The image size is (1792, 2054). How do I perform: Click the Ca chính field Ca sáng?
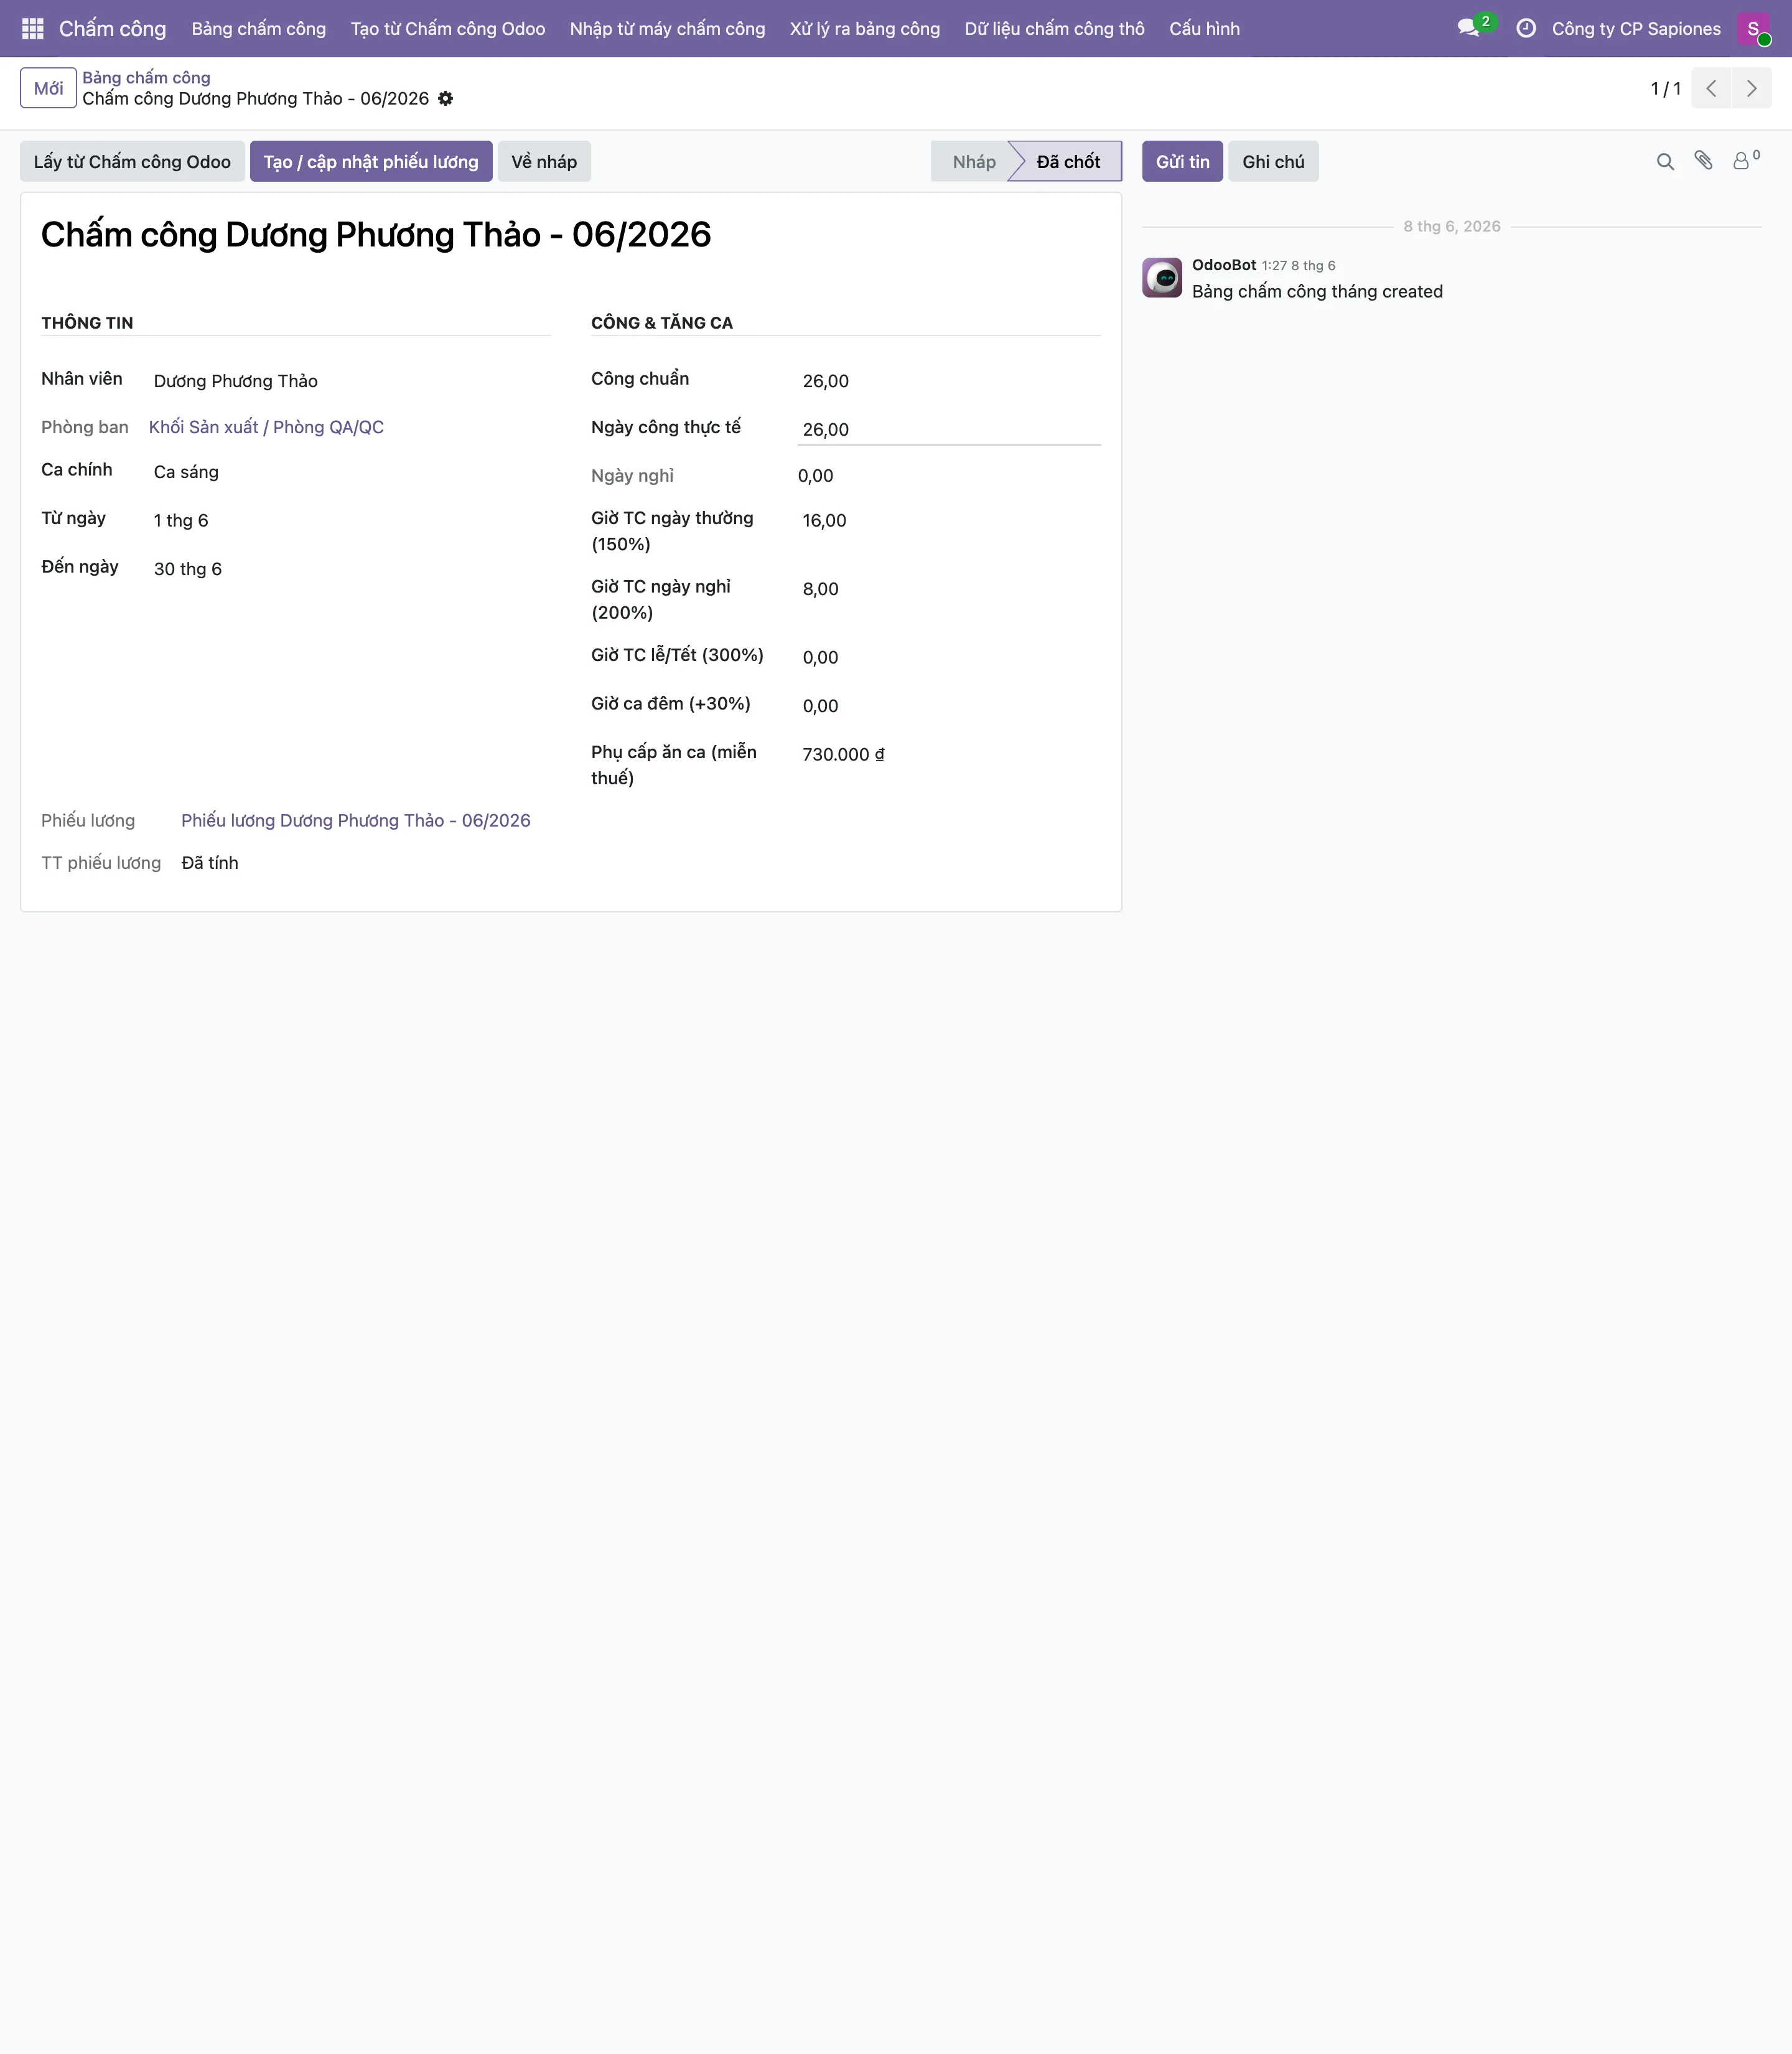pos(350,472)
